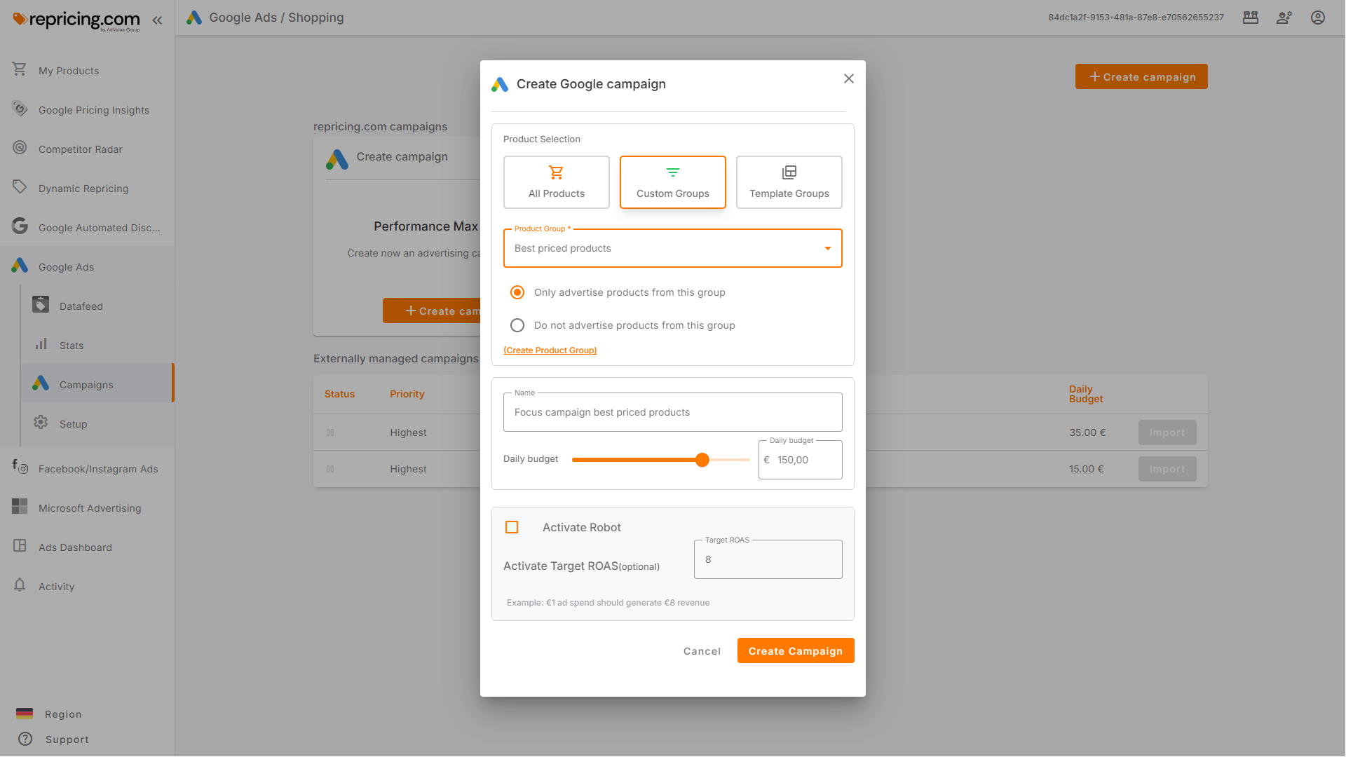The height and width of the screenshot is (757, 1346).
Task: Click Cancel in the campaign dialog
Action: [x=702, y=651]
